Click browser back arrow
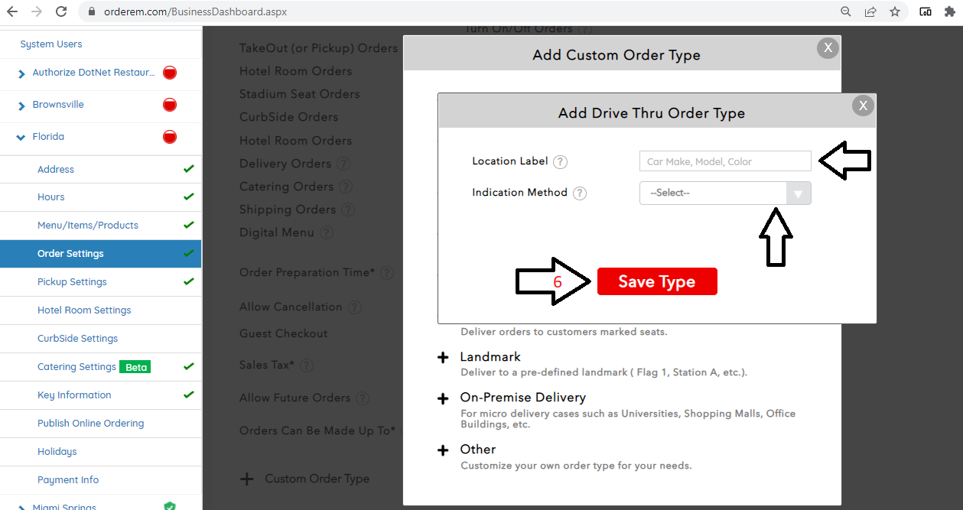Viewport: 963px width, 510px height. tap(12, 11)
